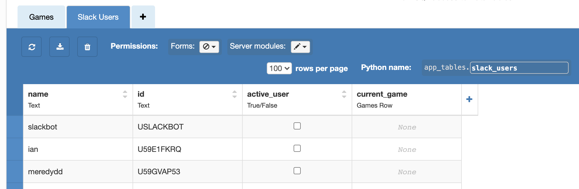Toggle active_user checkbox for ian

297,148
